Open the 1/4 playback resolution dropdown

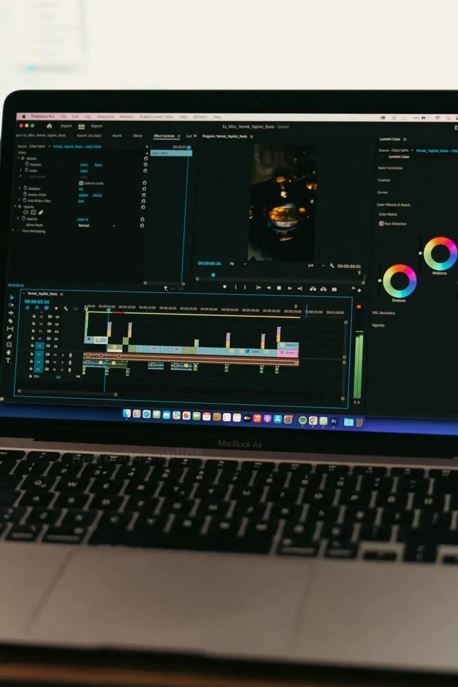[x=316, y=265]
